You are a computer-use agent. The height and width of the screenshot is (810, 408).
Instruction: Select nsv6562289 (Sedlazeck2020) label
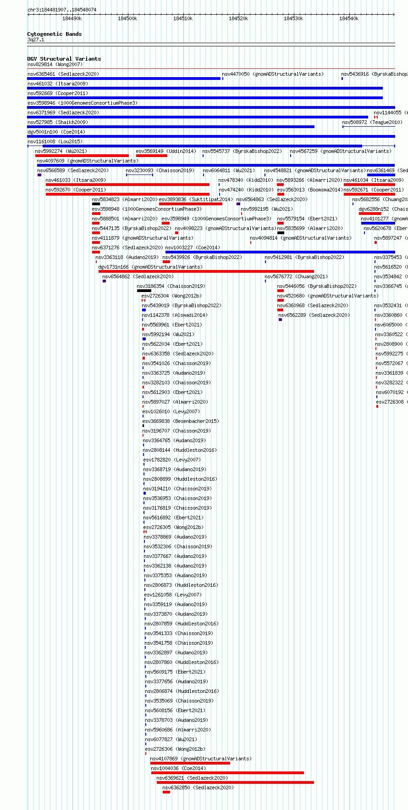[314, 315]
